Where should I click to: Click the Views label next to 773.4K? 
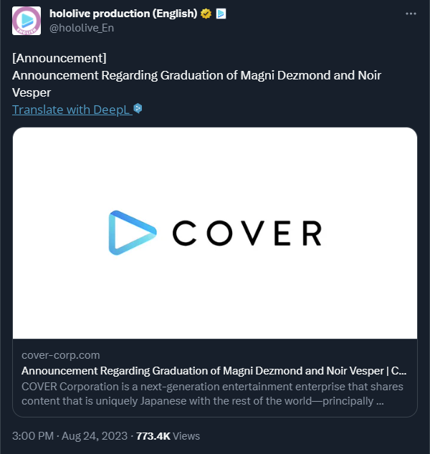186,436
